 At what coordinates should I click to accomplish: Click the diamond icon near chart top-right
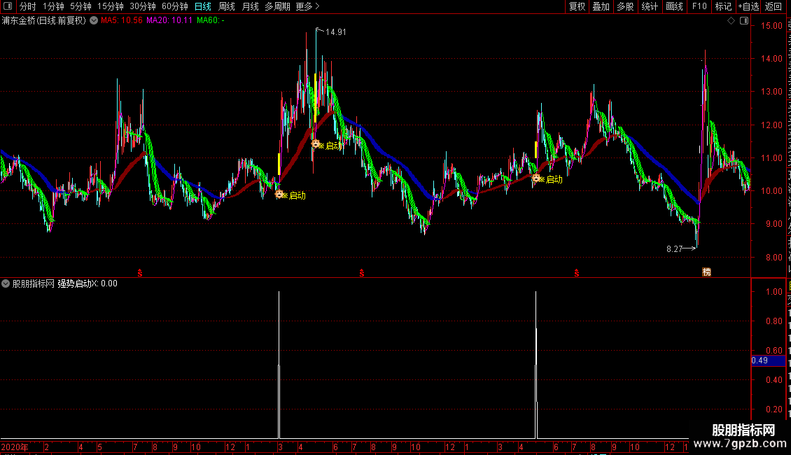pyautogui.click(x=731, y=21)
